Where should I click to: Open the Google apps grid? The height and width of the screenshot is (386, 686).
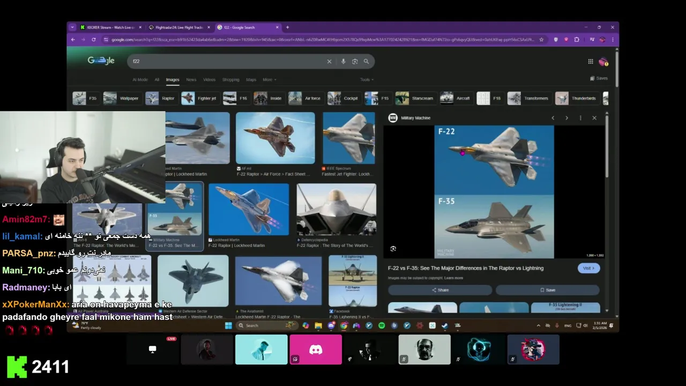[591, 62]
